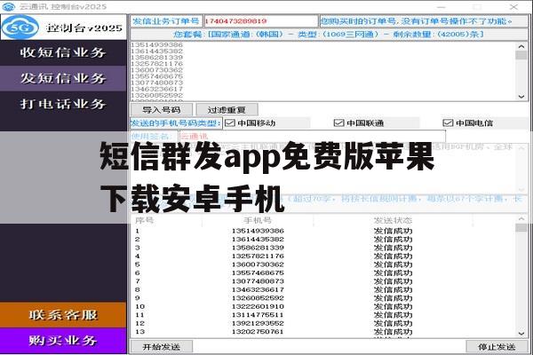The height and width of the screenshot is (355, 533).
Task: Click scroll-down arrow of results table
Action: pyautogui.click(x=521, y=334)
